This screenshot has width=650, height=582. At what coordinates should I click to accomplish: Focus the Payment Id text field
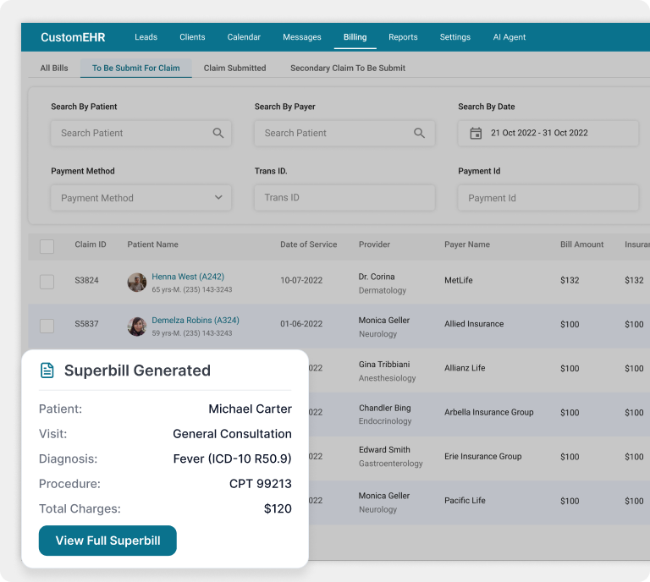point(548,198)
